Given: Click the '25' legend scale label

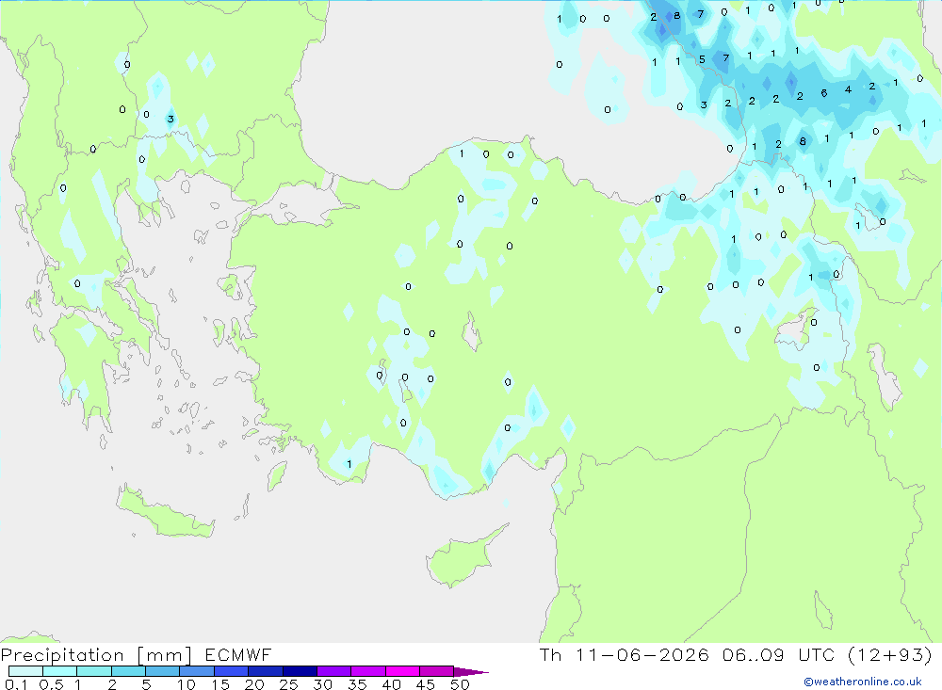Looking at the screenshot, I should (x=288, y=684).
